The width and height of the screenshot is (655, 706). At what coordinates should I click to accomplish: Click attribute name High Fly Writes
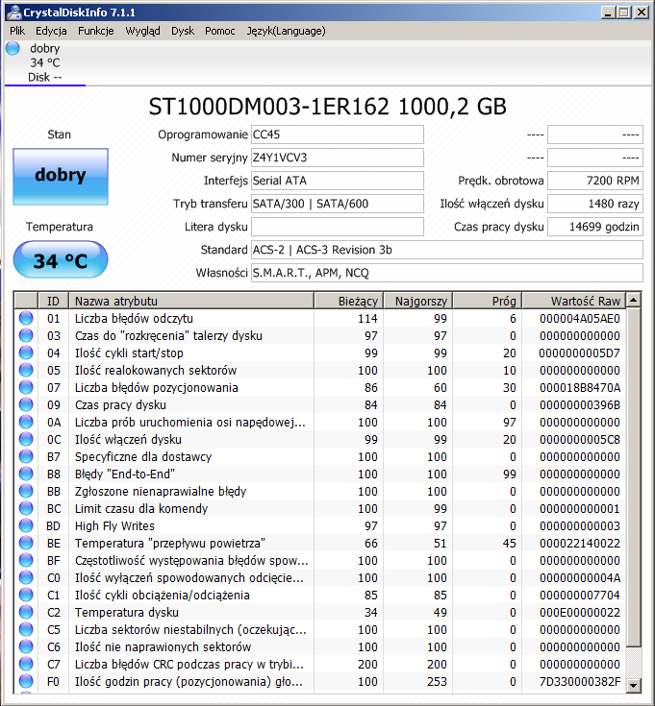[x=114, y=526]
